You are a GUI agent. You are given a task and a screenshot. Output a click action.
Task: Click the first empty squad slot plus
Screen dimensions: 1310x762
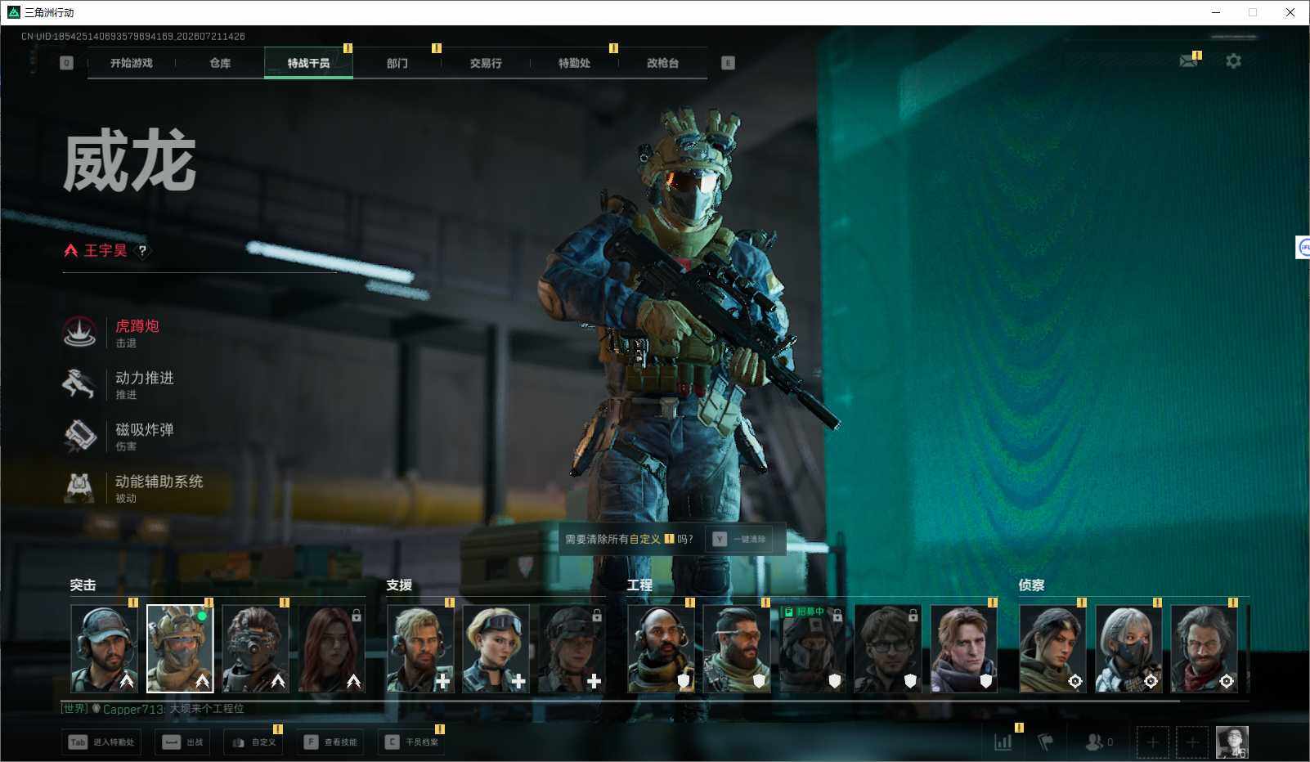pyautogui.click(x=1152, y=742)
